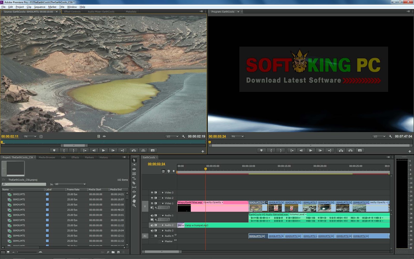Screen dimensions: 414x259
Task: Play the Program monitor sequence
Action: tap(311, 150)
